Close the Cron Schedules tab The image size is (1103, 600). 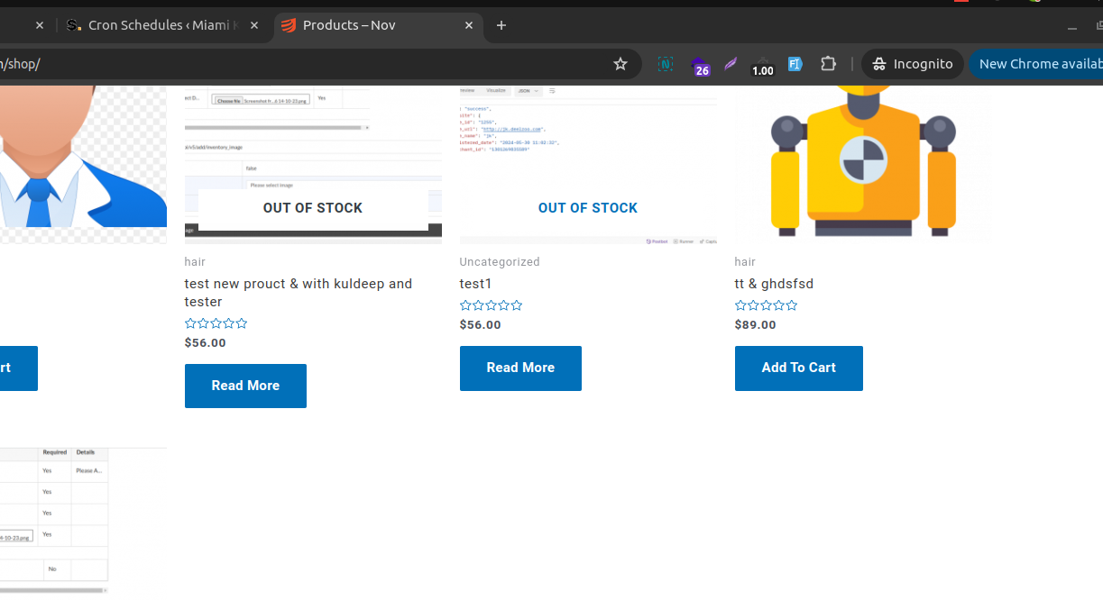[x=255, y=25]
